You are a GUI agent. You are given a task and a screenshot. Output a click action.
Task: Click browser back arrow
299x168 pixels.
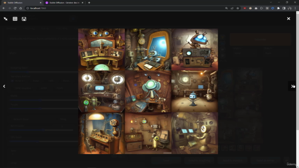click(x=4, y=8)
